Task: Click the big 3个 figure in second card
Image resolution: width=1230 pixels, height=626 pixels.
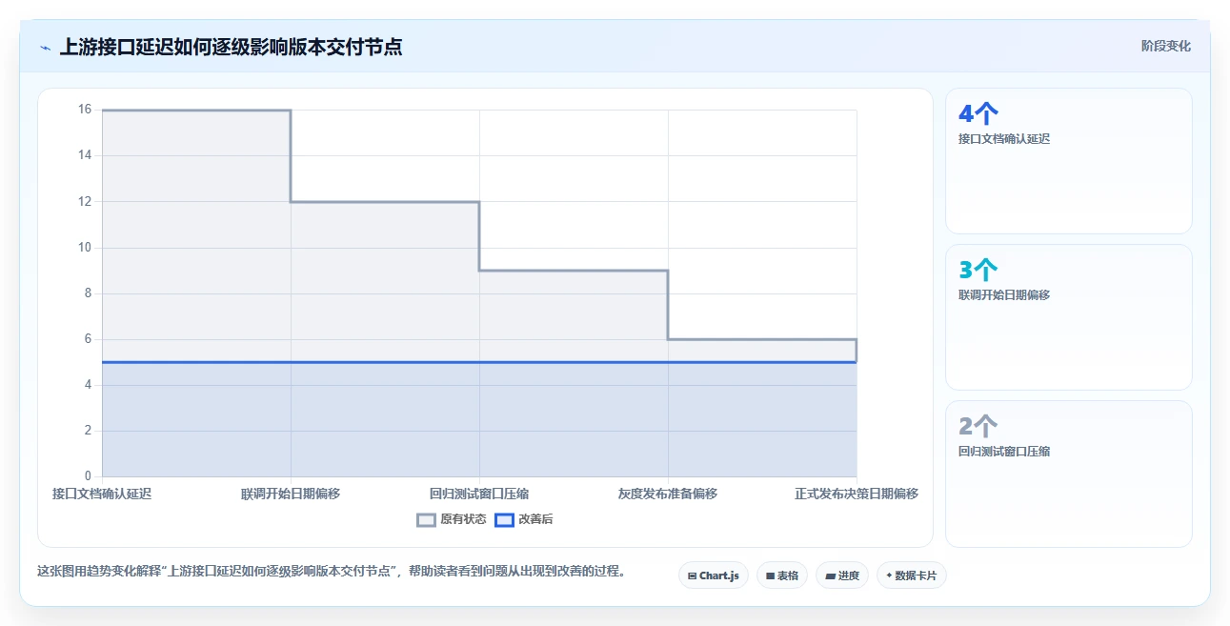Action: coord(978,270)
